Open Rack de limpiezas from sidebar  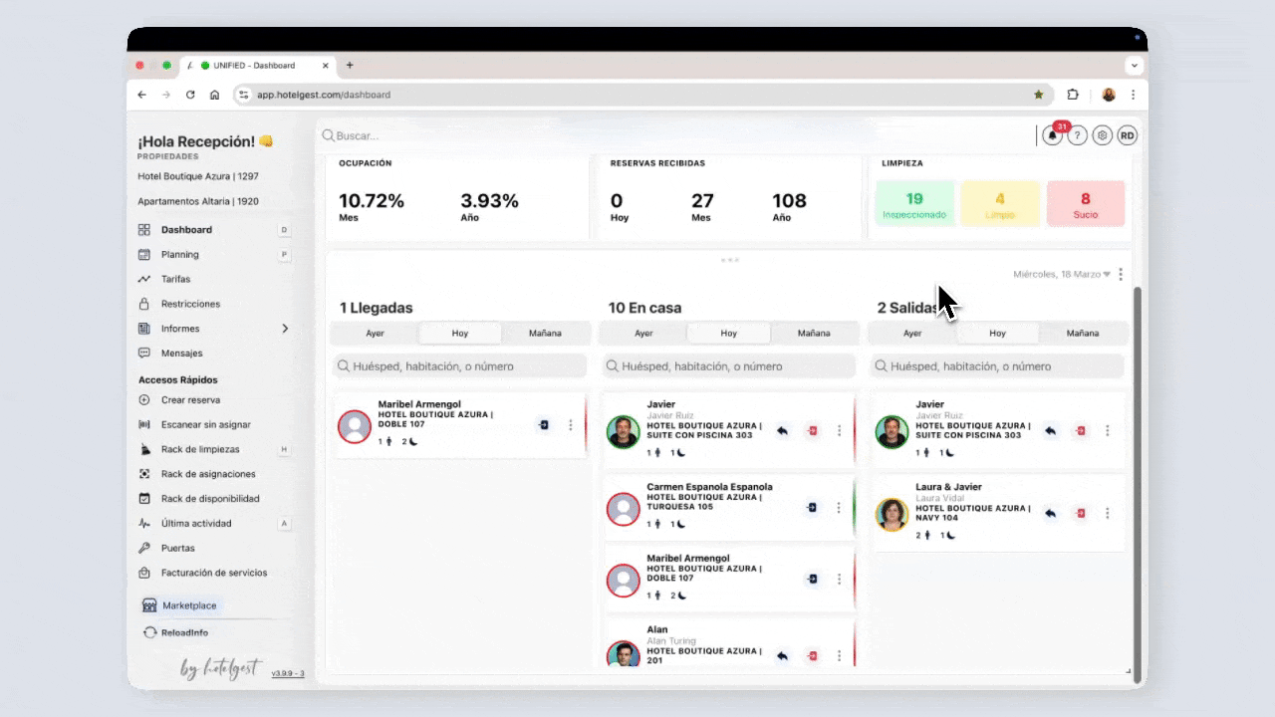200,449
